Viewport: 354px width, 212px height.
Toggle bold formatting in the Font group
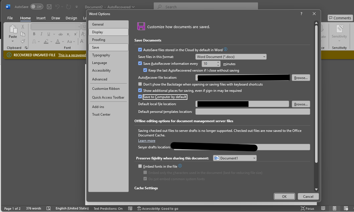[34, 34]
